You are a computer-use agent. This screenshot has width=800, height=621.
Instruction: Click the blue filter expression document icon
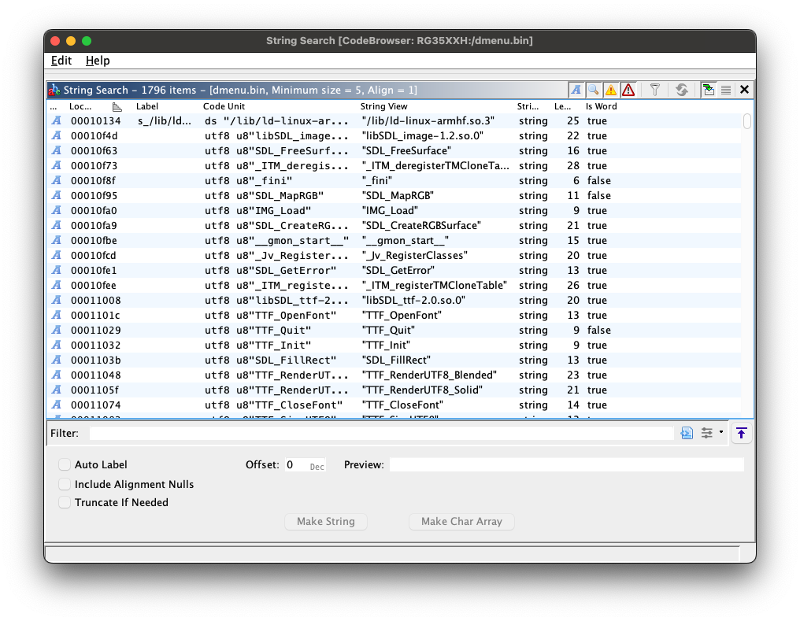pos(687,434)
